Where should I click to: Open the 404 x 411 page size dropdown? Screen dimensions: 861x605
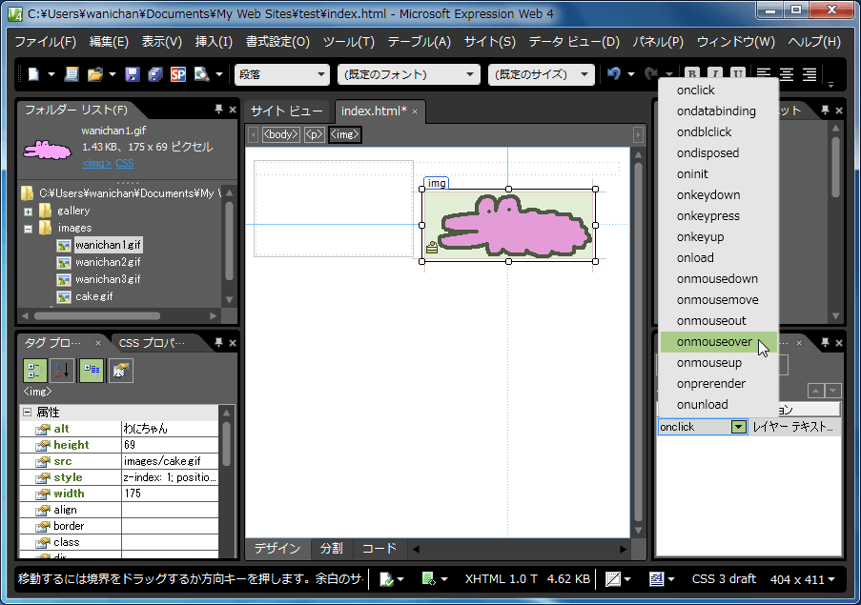(x=802, y=579)
